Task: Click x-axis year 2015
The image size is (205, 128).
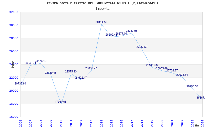Action: tap(111, 123)
